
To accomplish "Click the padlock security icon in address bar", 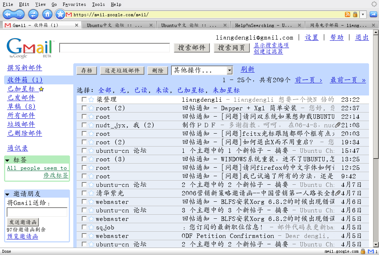I will tap(355, 14).
